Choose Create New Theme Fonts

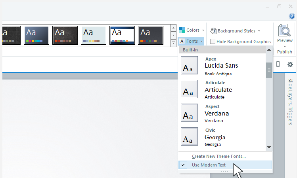pyautogui.click(x=218, y=156)
